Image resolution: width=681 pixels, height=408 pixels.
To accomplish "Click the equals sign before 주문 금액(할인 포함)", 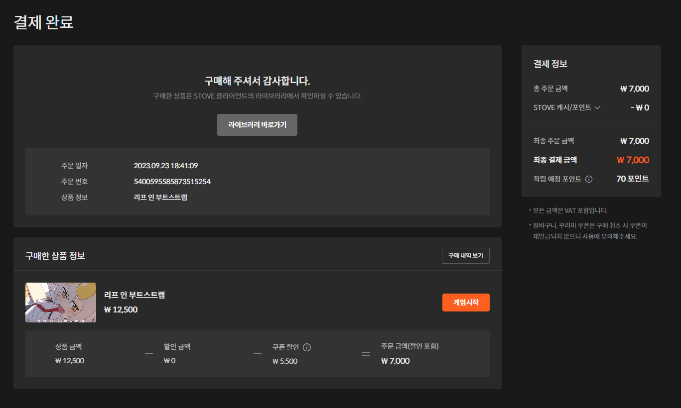I will point(366,354).
